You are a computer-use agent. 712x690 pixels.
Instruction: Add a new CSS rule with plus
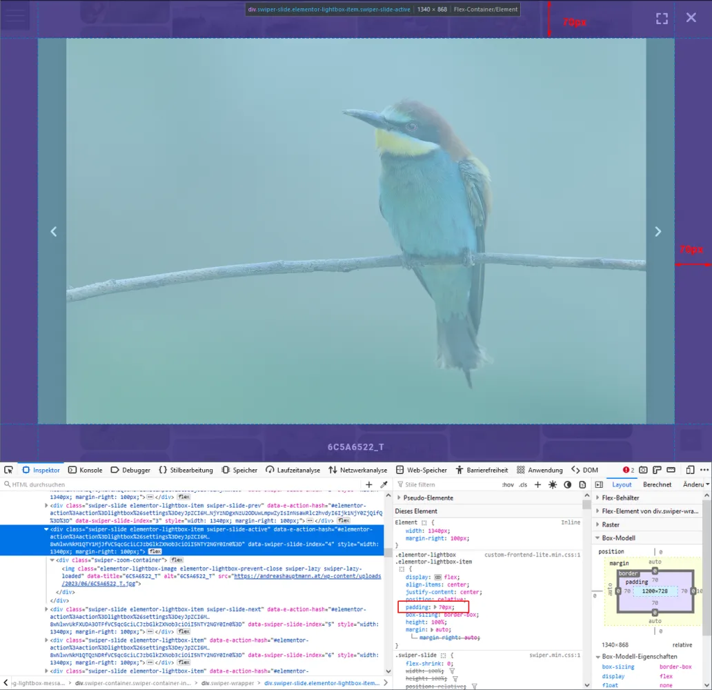tap(537, 484)
